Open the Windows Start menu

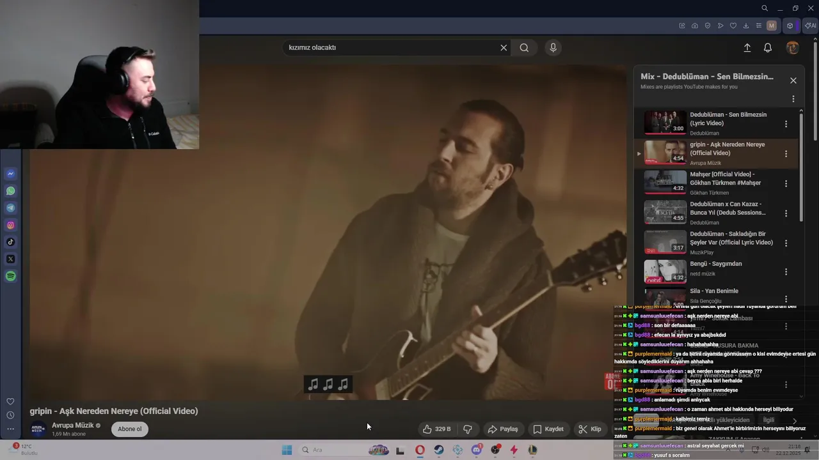pos(287,450)
